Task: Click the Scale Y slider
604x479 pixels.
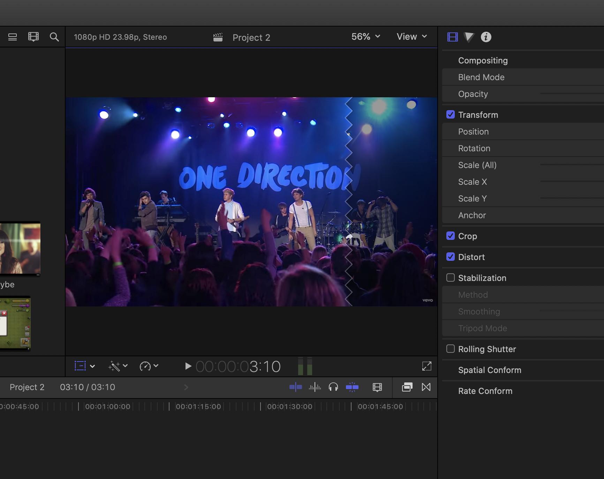Action: tap(572, 198)
